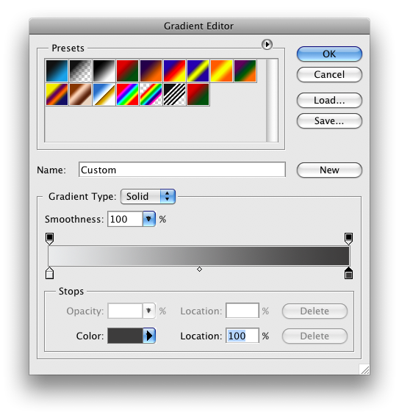Select the violet, green, orange gradient preset

click(x=245, y=71)
